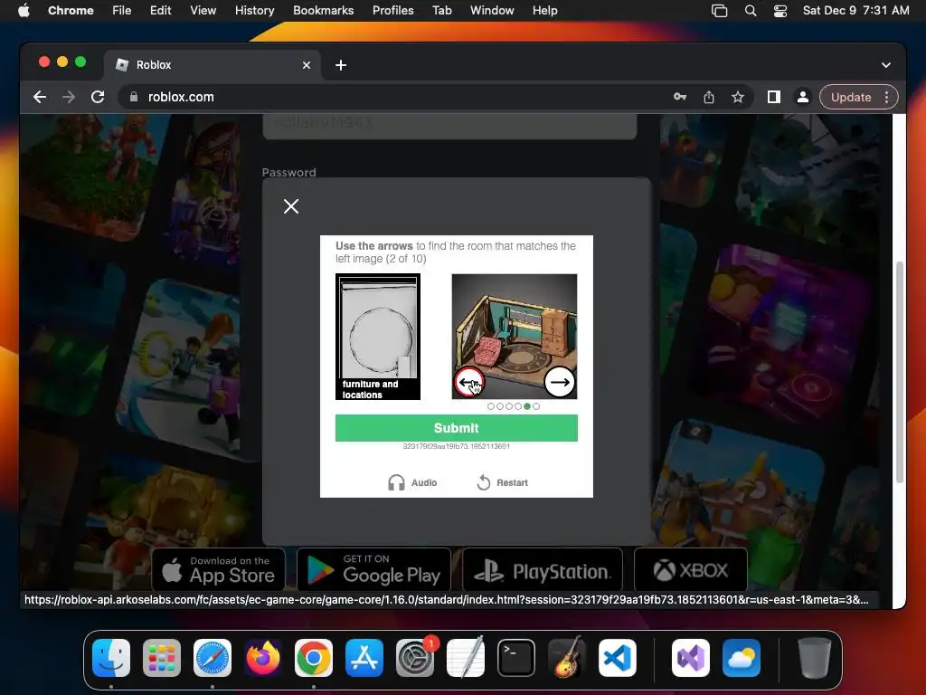Open Control Center in menu bar
The height and width of the screenshot is (695, 926).
(x=780, y=11)
